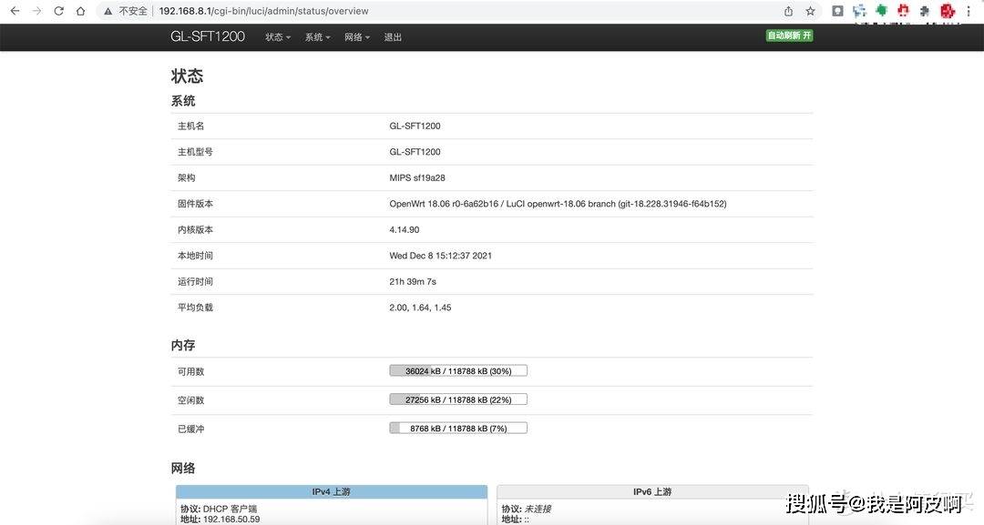The image size is (984, 525).
Task: Click the browser forward arrow
Action: pos(36,12)
